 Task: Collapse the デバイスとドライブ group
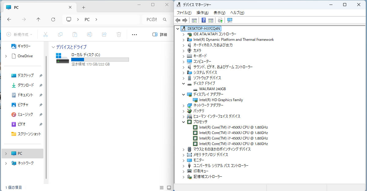53,47
